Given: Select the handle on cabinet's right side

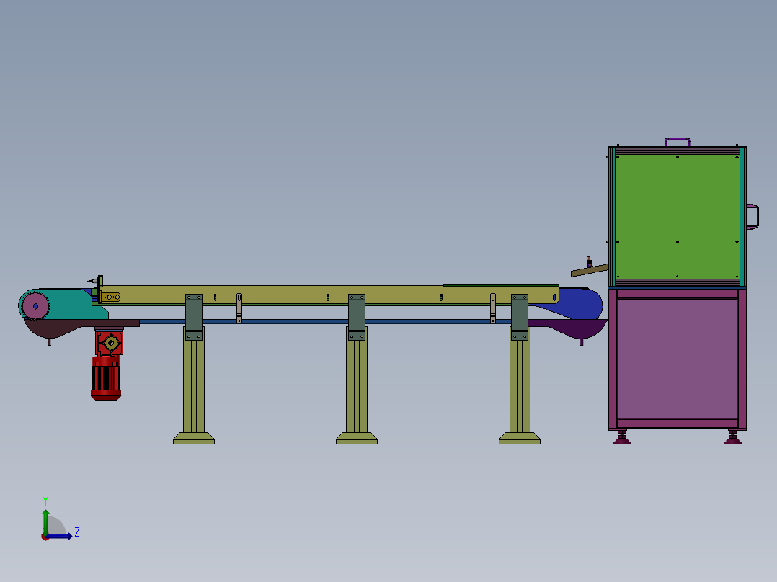Looking at the screenshot, I should point(752,217).
